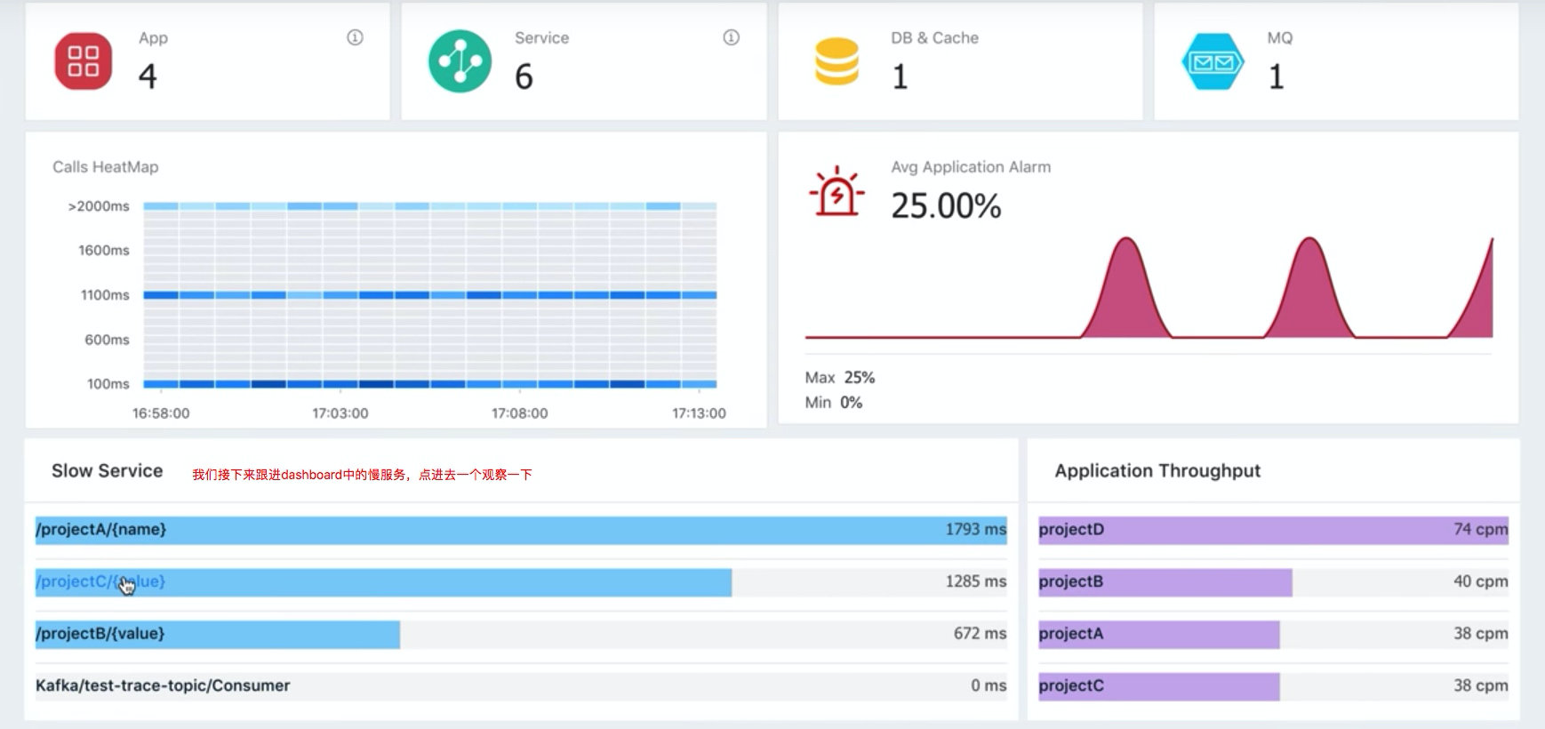Open Kafka/test-trace-topic/Consumer service entry
The height and width of the screenshot is (729, 1545).
pyautogui.click(x=163, y=685)
